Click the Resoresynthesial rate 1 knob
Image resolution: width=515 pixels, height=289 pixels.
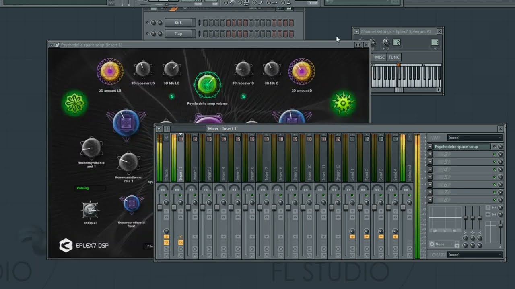point(129,162)
